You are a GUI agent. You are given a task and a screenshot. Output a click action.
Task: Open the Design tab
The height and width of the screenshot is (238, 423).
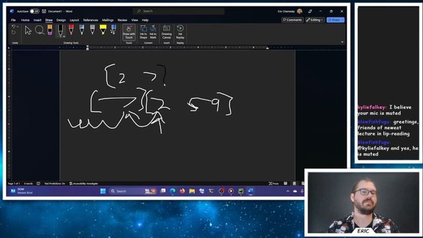pyautogui.click(x=61, y=20)
